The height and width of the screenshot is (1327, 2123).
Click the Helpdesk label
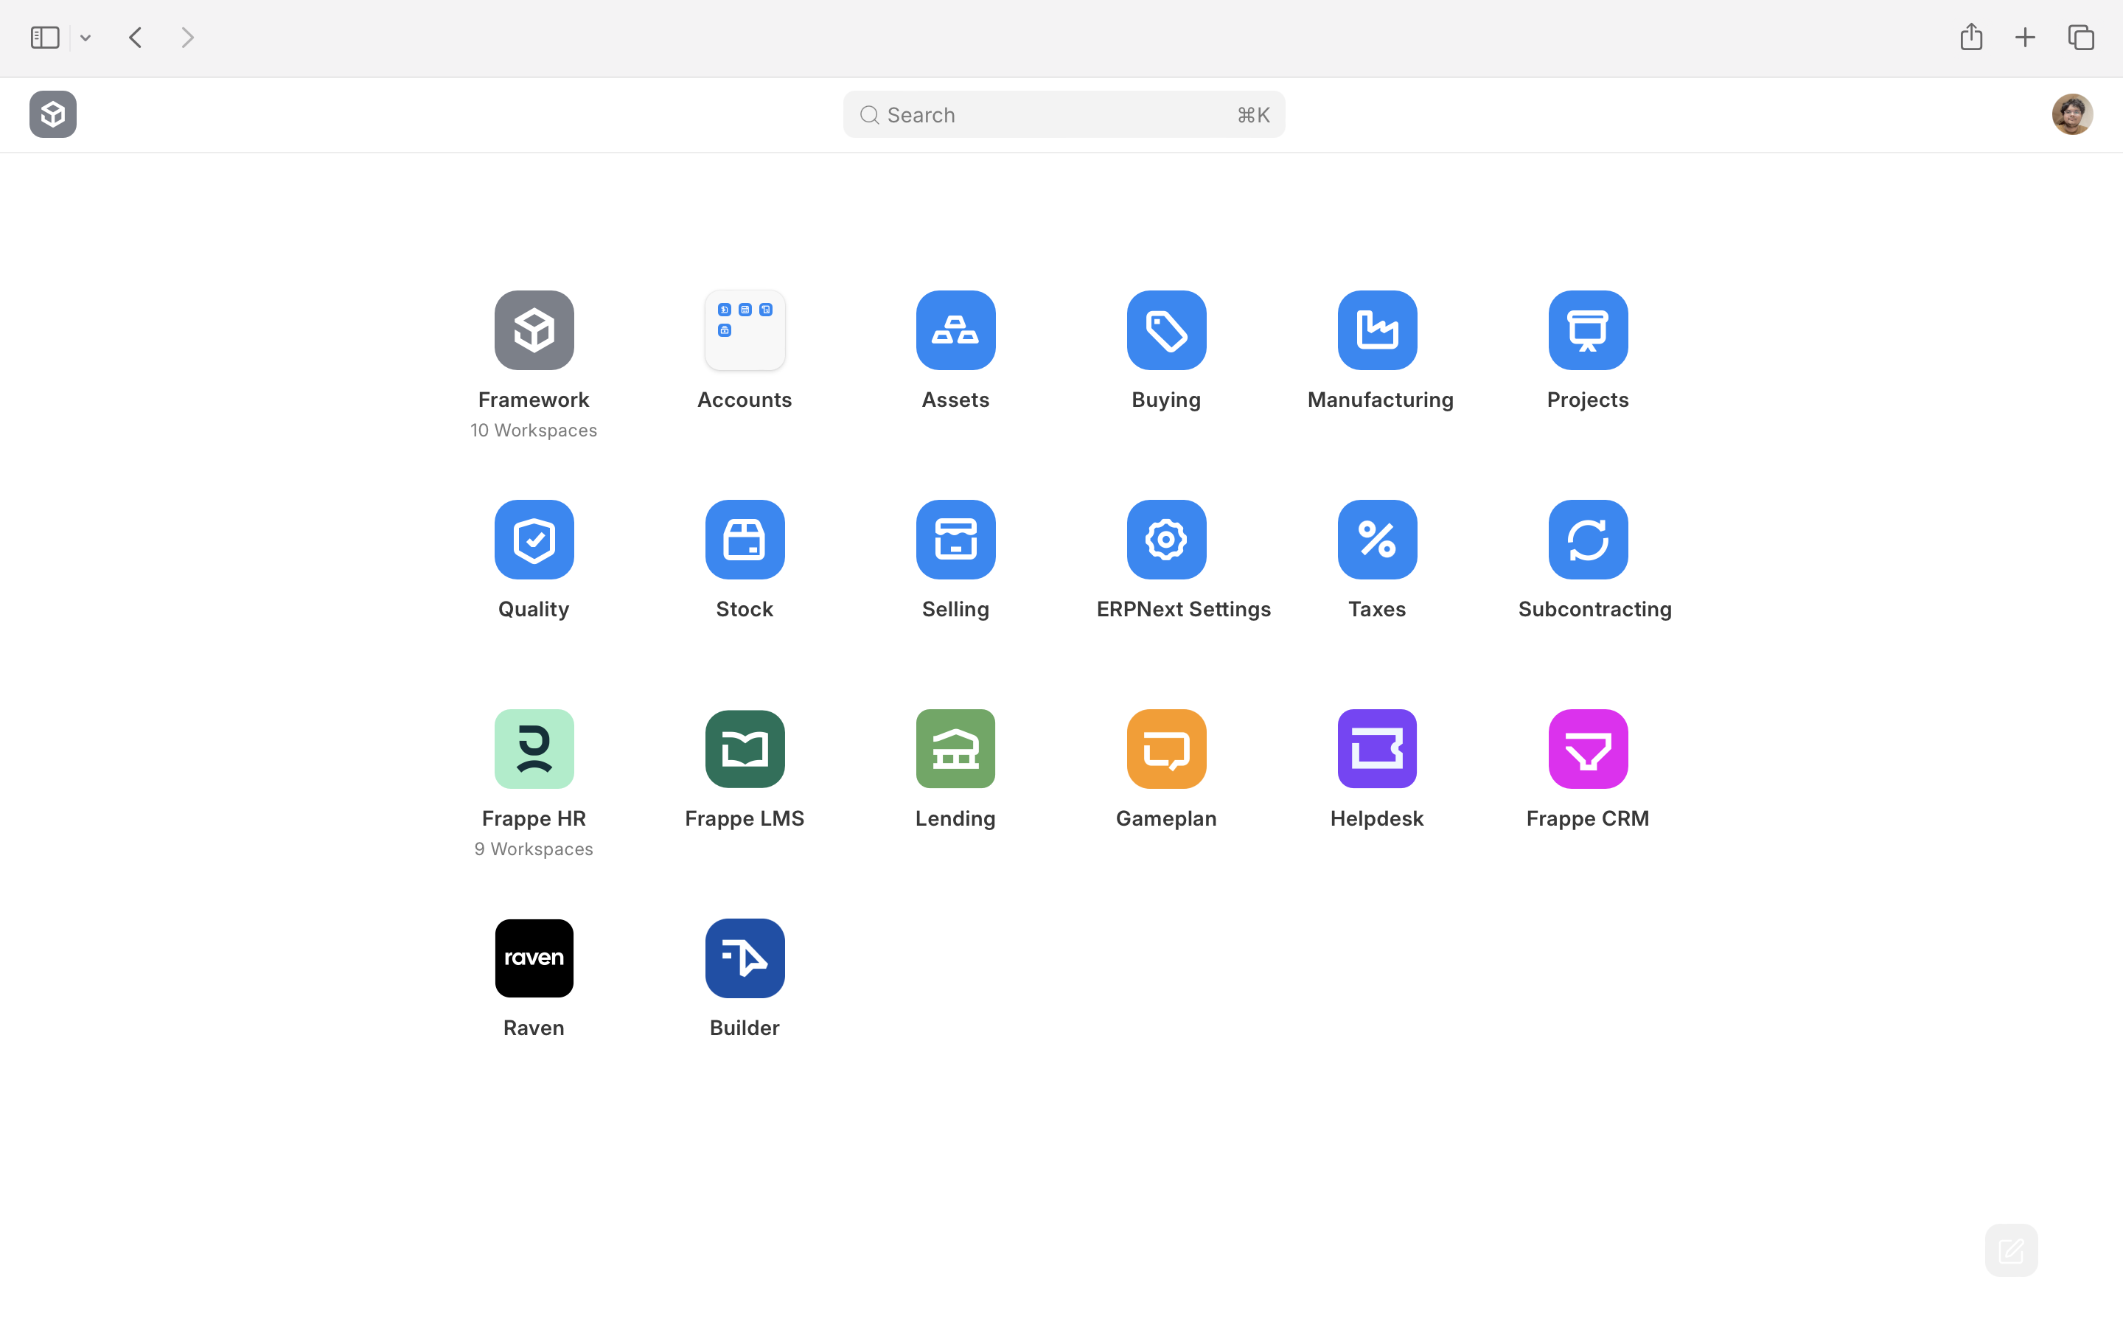click(1376, 819)
